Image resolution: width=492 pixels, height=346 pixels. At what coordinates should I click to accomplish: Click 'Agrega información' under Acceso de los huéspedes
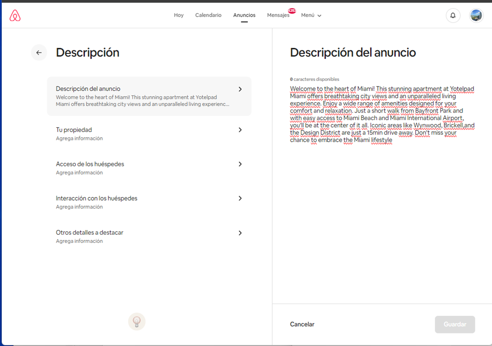pos(79,173)
